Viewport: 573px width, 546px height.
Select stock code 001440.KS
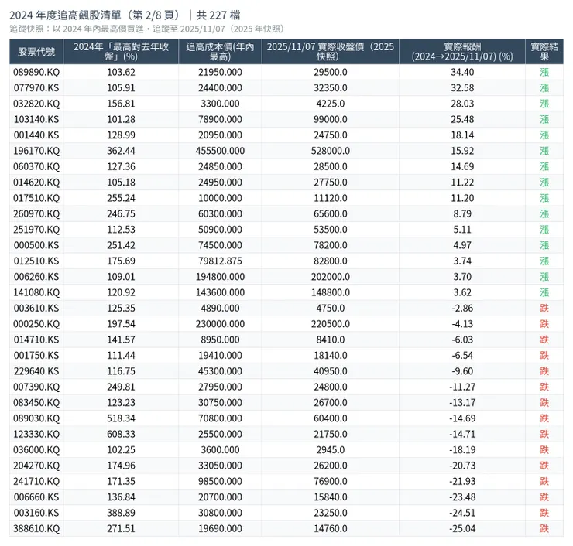tap(36, 135)
